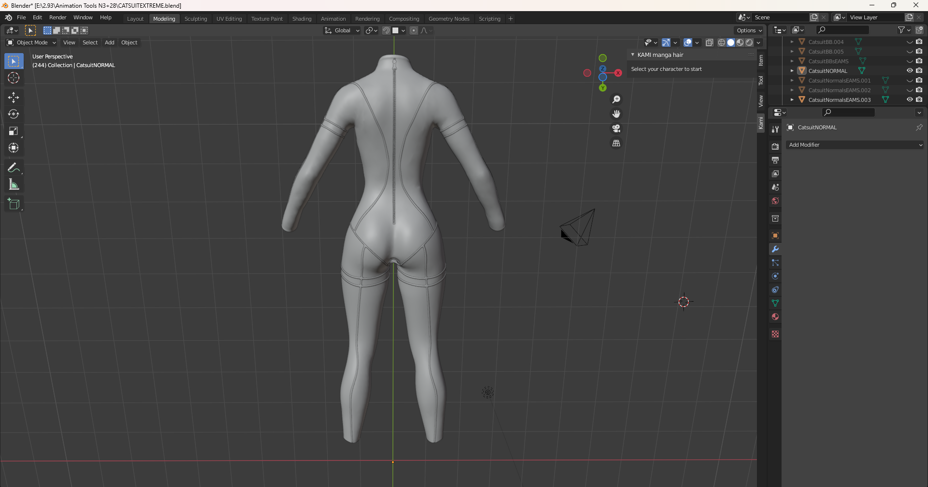Viewport: 928px width, 487px height.
Task: Open the Particles properties icon
Action: (x=775, y=263)
